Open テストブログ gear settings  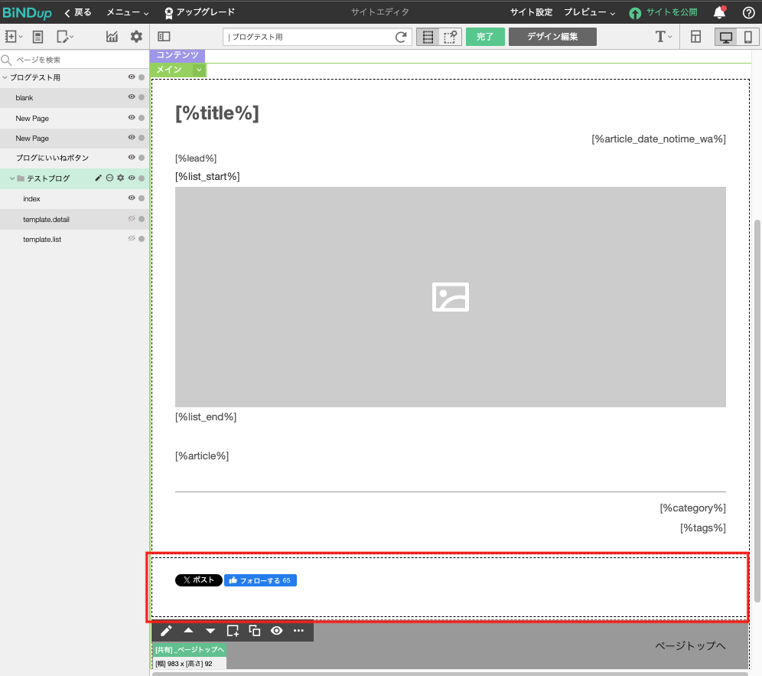pyautogui.click(x=121, y=178)
